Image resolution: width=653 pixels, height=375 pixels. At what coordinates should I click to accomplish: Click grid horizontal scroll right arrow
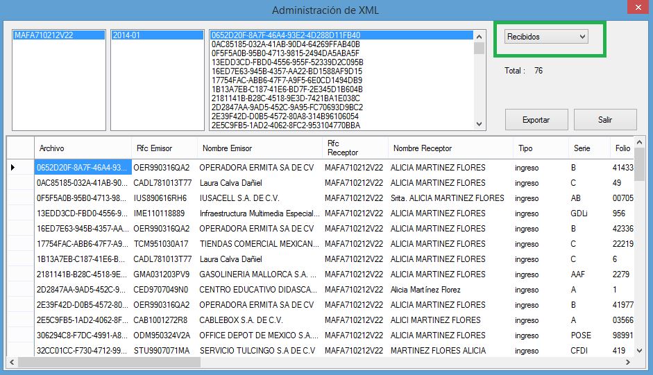(x=627, y=362)
